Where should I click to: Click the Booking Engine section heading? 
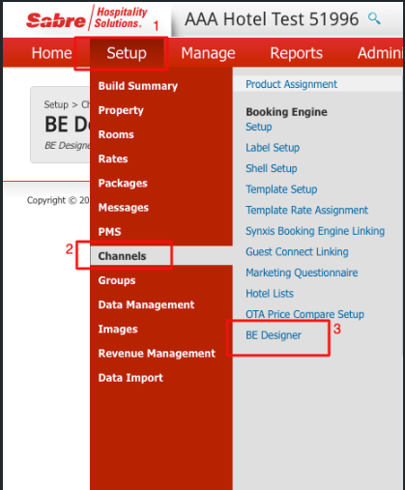tap(286, 112)
